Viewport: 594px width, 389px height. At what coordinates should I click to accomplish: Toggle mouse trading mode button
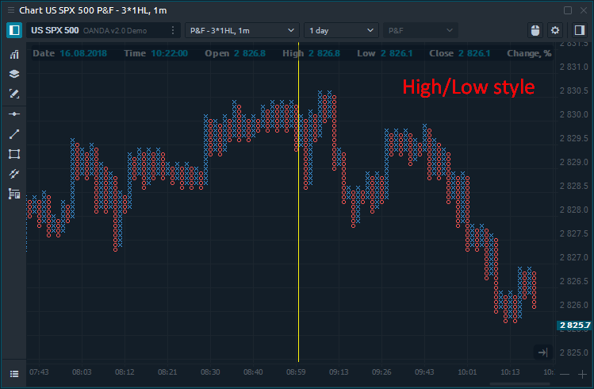click(x=535, y=30)
